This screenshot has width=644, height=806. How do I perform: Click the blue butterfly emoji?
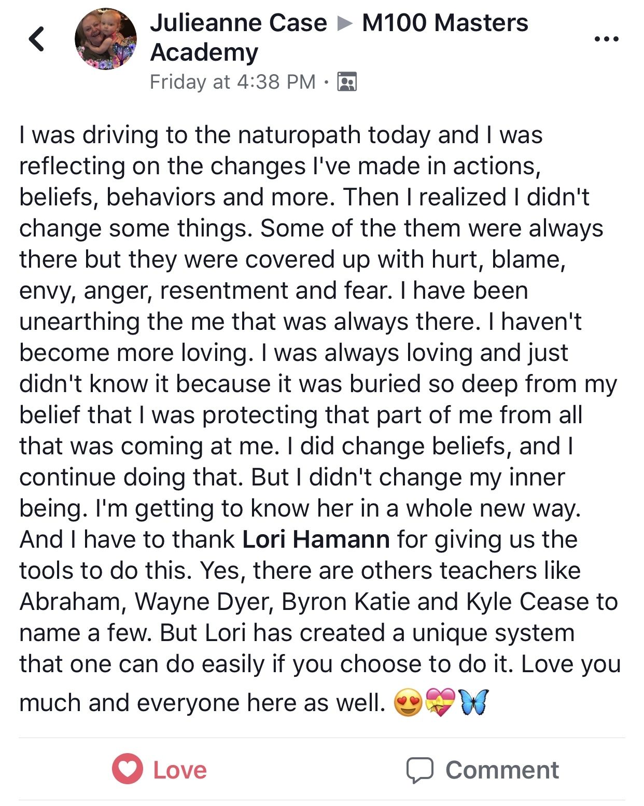coord(474,702)
